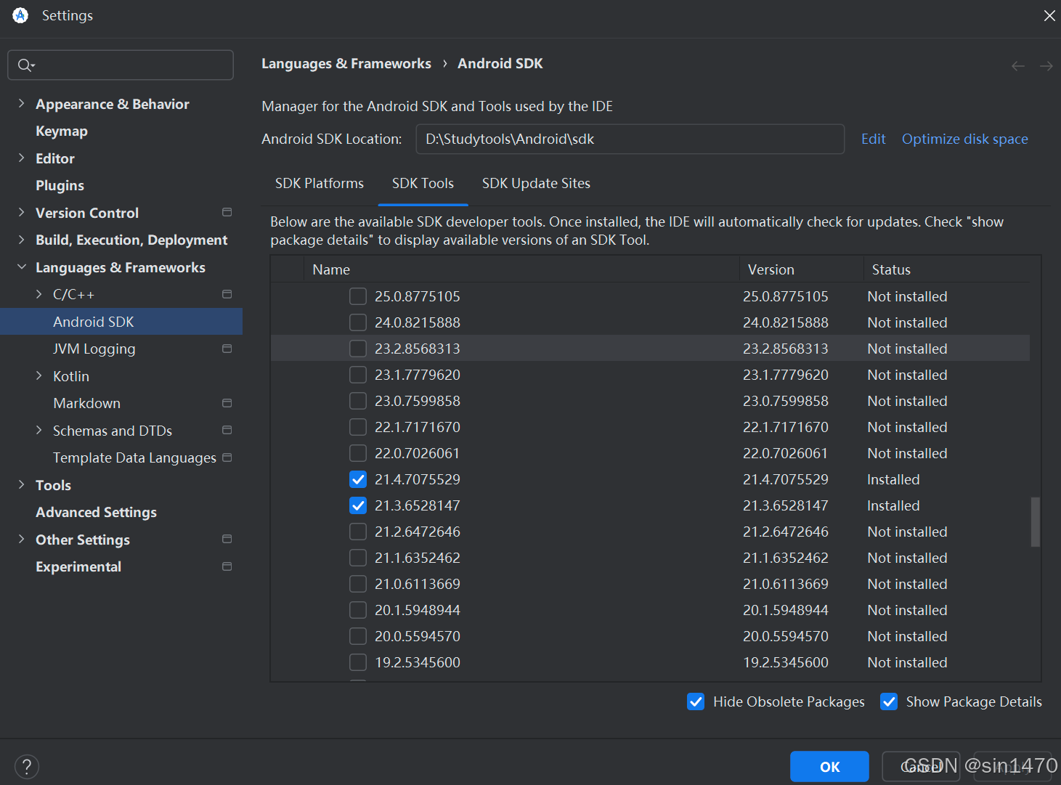Toggle Show Package Details checkbox
This screenshot has height=785, width=1061.
[x=889, y=701]
